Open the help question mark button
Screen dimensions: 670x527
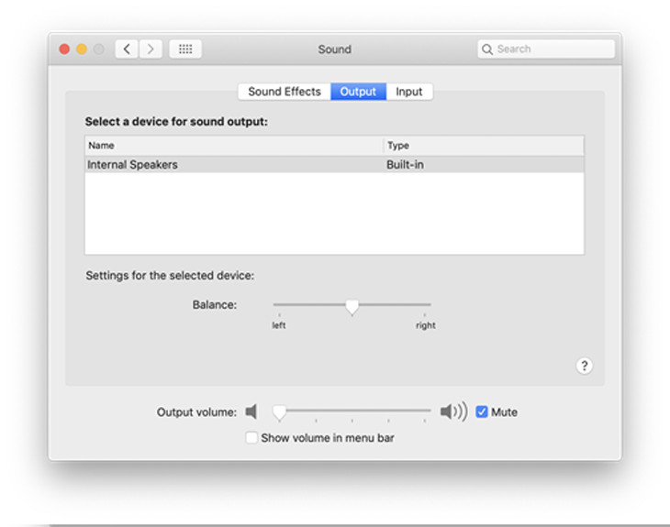click(584, 366)
